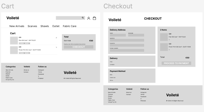Click PROCEED TO PAYMENT button
This screenshot has height=112, width=204.
pyautogui.click(x=176, y=63)
